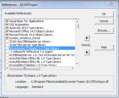The width and height of the screenshot is (119, 98).
Task: Check 32-bit Aec32BitAppServer Library box
Action: coord(7,41)
